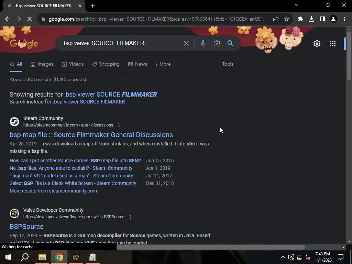Screen dimensions: 352x264
Task: Open the taskbar clock showing 7:43 PM
Action: tap(322, 257)
